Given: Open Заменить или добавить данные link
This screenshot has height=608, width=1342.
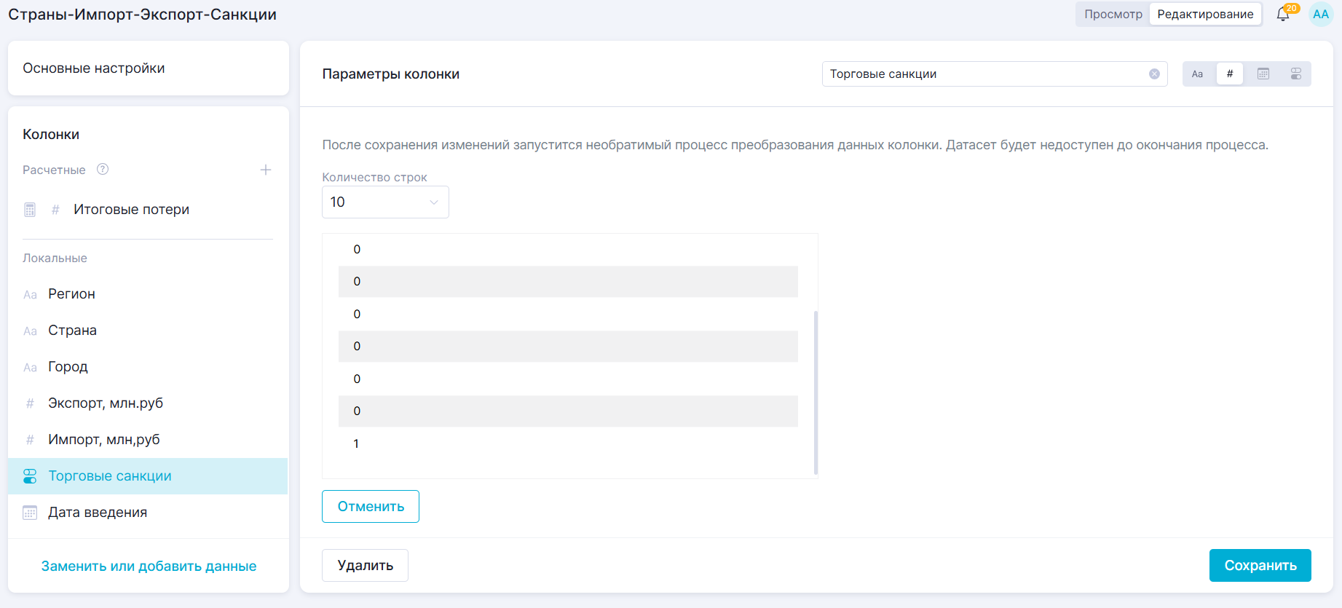Looking at the screenshot, I should coord(149,566).
